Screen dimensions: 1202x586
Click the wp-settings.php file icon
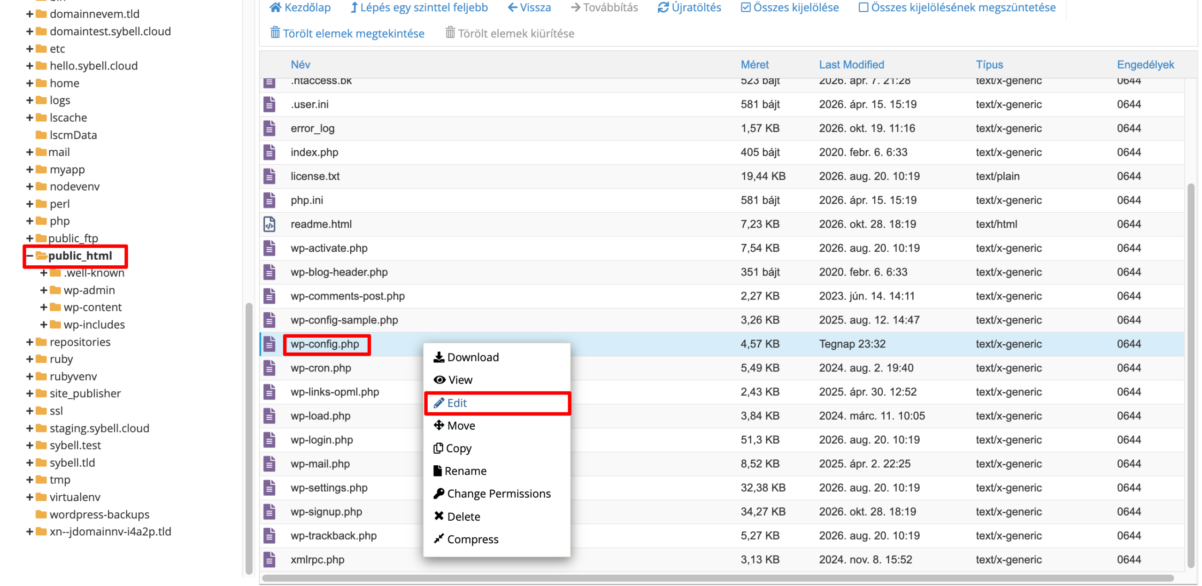pos(269,488)
